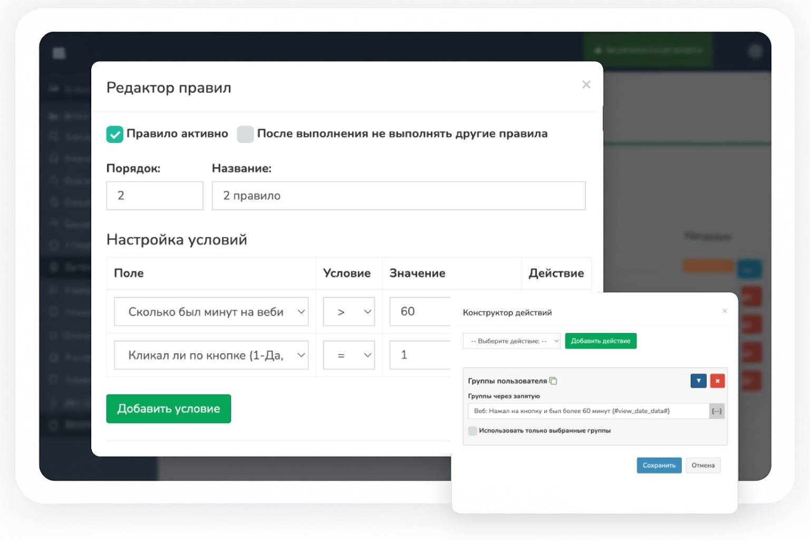Click the app logo icon in the top-left corner
810x540 pixels.
[x=58, y=53]
